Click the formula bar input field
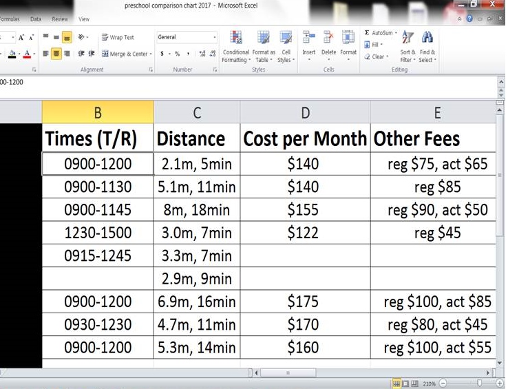The image size is (508, 389). [248, 87]
